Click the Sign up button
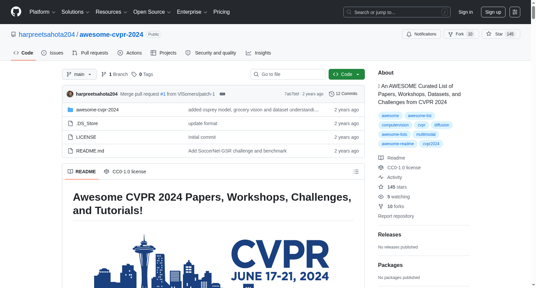This screenshot has width=536, height=288. tap(493, 12)
